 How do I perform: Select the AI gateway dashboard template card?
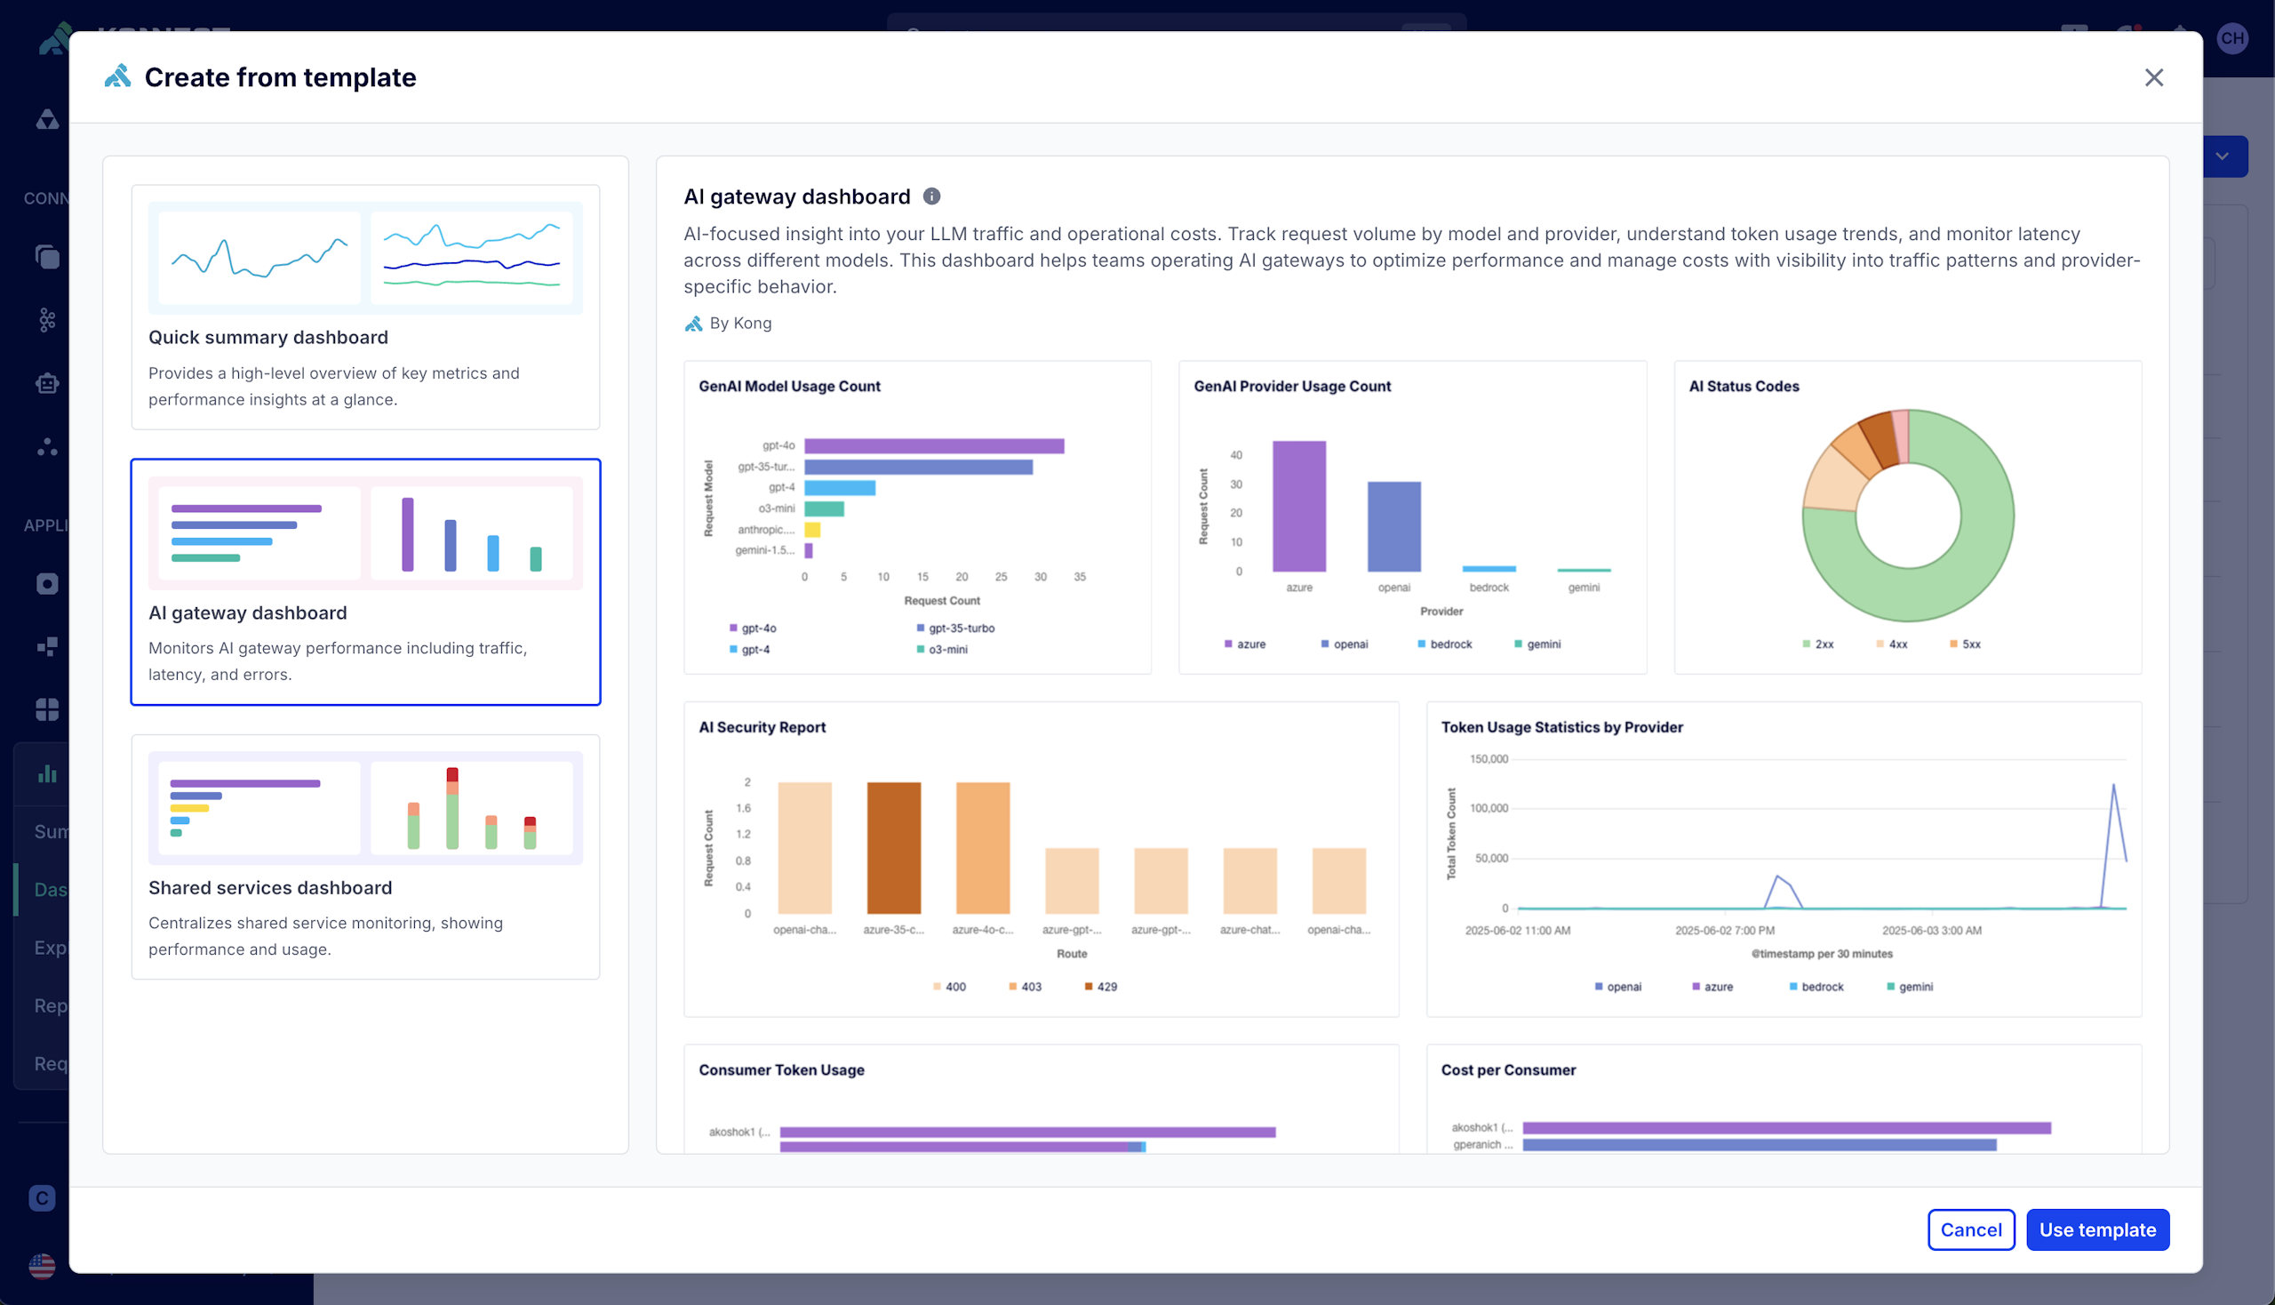tap(365, 581)
